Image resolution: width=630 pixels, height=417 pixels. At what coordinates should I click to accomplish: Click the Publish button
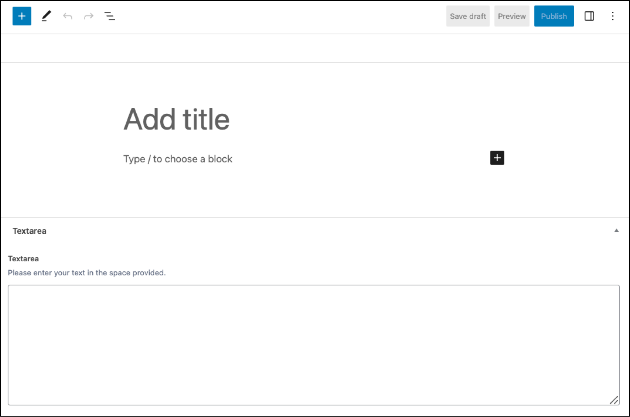click(554, 16)
